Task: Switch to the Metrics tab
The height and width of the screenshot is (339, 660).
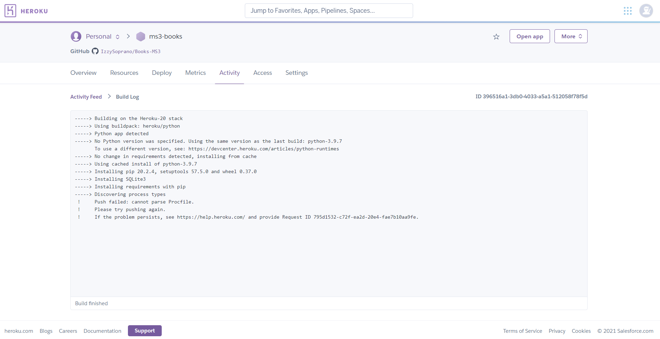Action: [x=196, y=73]
